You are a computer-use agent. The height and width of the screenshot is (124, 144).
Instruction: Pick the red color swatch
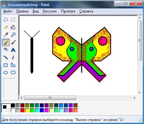click(22, 110)
